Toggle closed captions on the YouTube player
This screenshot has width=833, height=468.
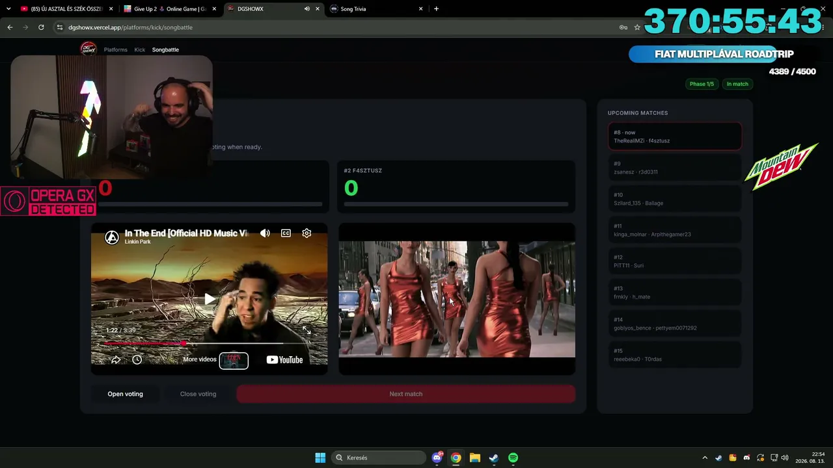click(x=286, y=233)
